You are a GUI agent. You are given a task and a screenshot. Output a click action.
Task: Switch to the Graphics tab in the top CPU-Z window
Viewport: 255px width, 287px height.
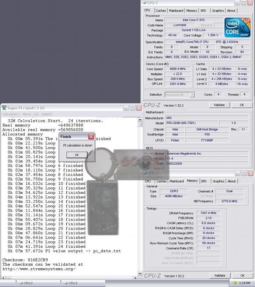click(x=218, y=11)
